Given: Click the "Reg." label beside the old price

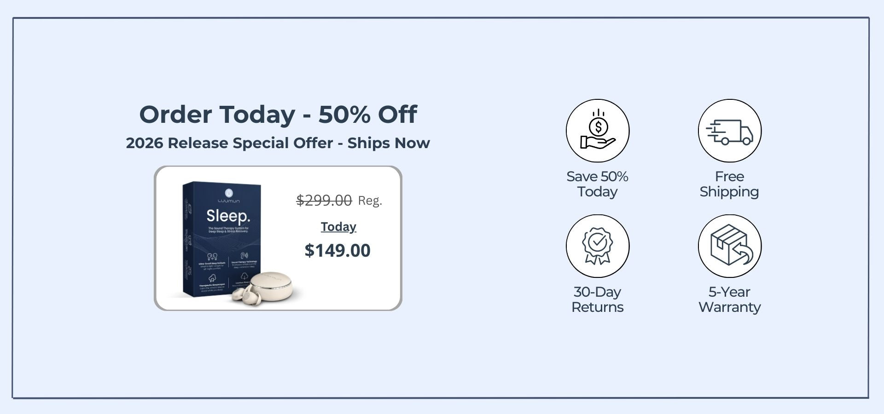Looking at the screenshot, I should click(x=370, y=201).
